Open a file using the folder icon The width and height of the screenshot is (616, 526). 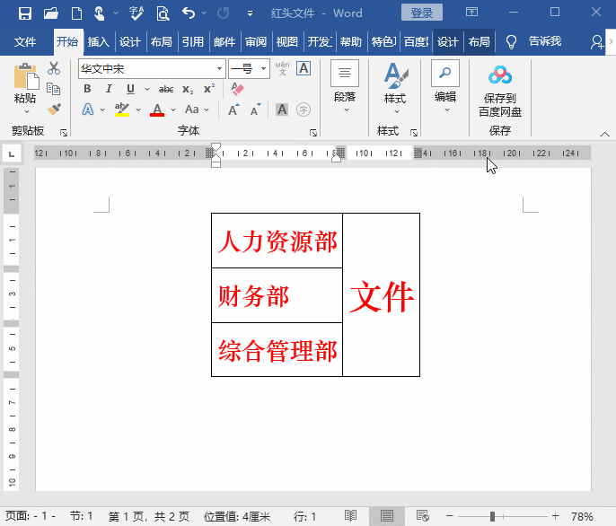50,13
